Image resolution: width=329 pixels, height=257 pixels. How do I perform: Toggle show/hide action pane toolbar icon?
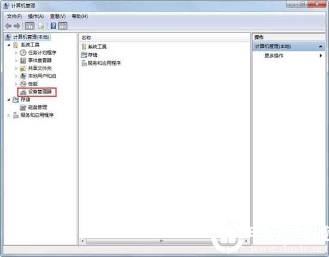coord(63,26)
